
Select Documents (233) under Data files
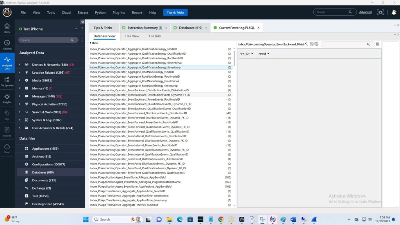click(44, 180)
